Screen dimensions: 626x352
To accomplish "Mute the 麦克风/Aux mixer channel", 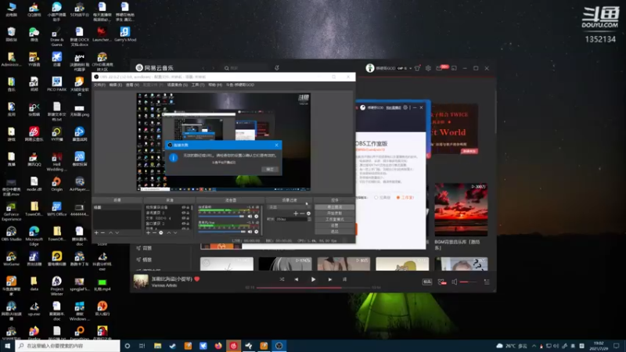I will 250,232.
